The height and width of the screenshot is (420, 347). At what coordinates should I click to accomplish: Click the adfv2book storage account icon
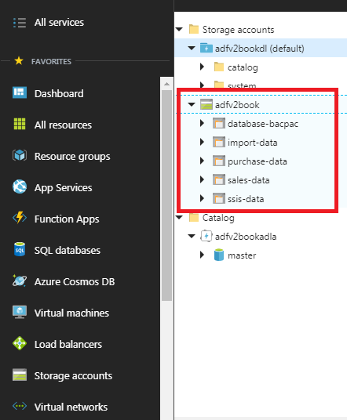(x=206, y=104)
